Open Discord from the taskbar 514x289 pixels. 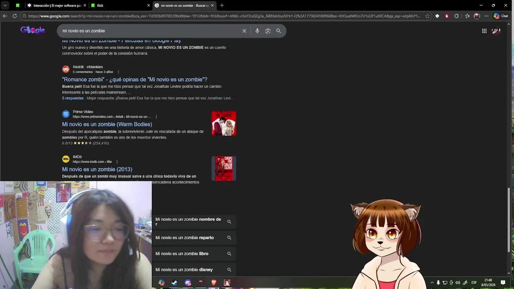(188, 283)
